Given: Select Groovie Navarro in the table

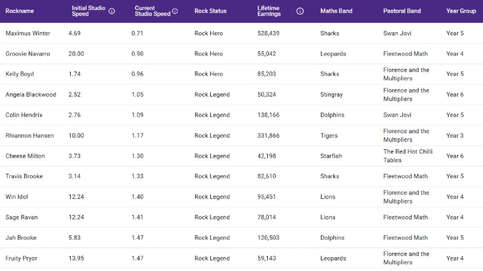Looking at the screenshot, I should tap(28, 54).
